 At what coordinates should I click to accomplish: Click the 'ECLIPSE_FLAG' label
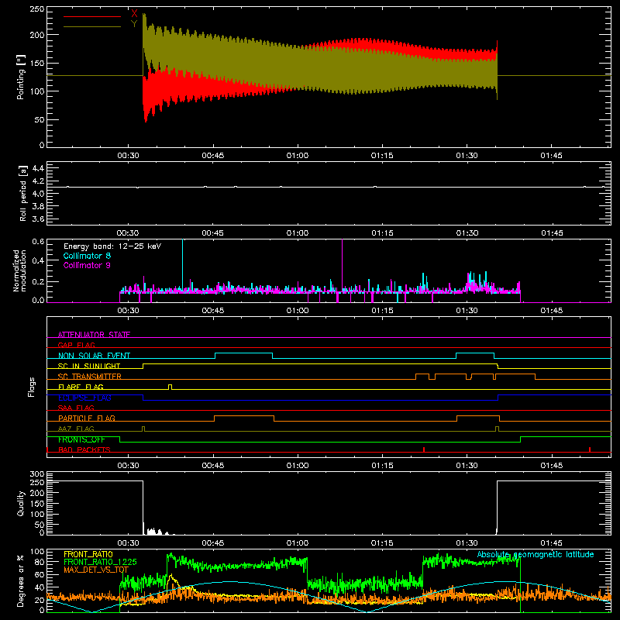(x=84, y=398)
